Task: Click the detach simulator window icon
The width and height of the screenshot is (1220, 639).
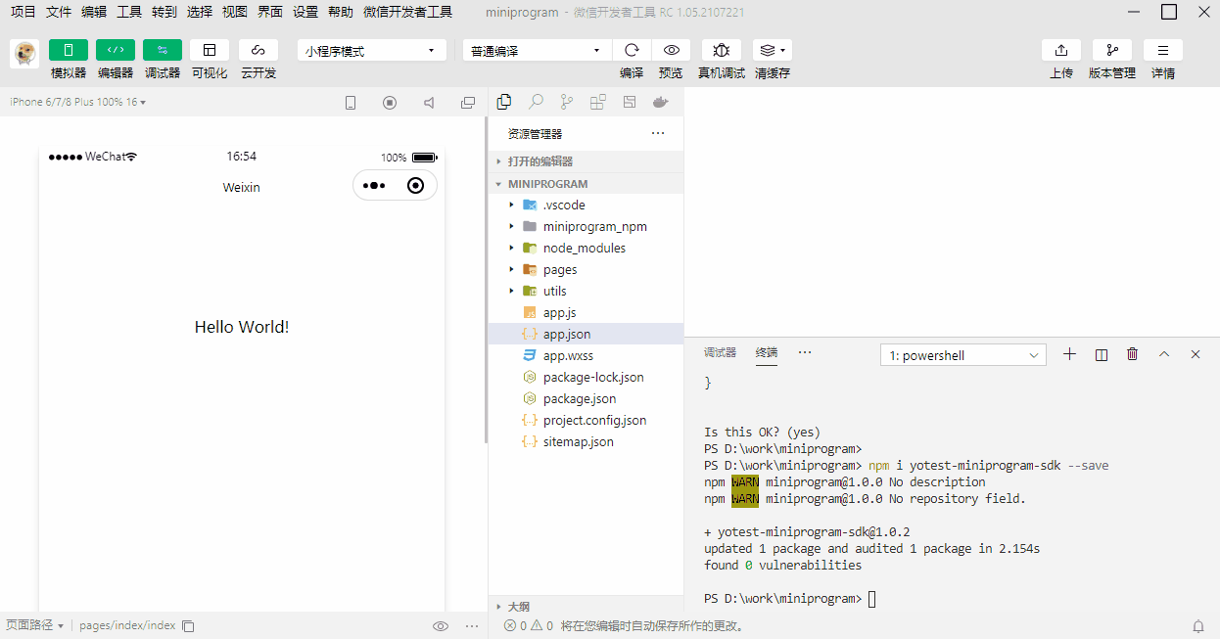Action: tap(468, 103)
